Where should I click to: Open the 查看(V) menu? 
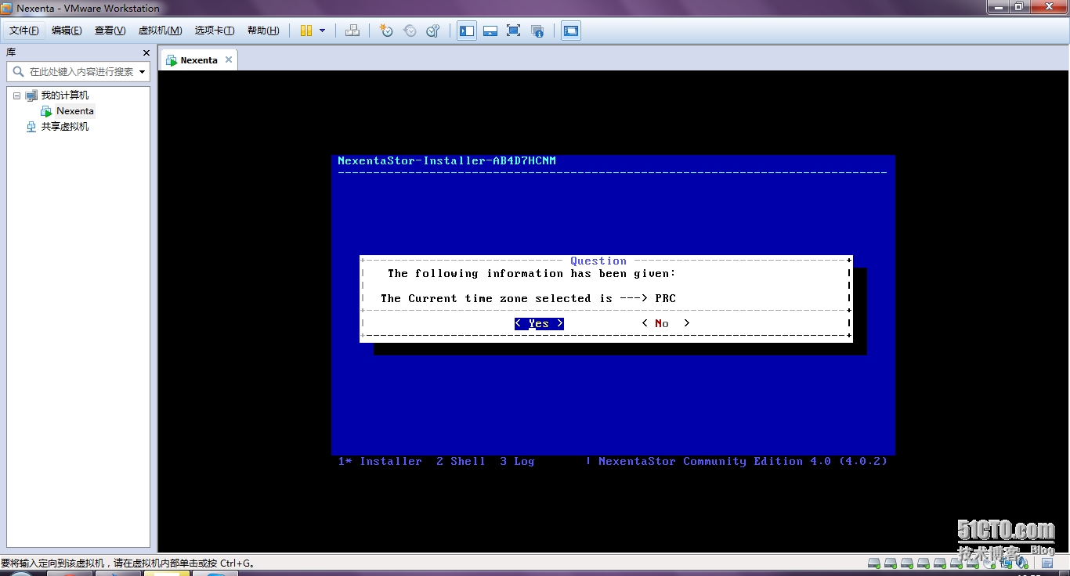point(110,31)
